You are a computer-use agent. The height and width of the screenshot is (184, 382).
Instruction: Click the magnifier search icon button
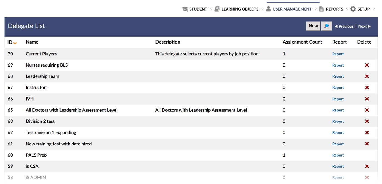(326, 26)
